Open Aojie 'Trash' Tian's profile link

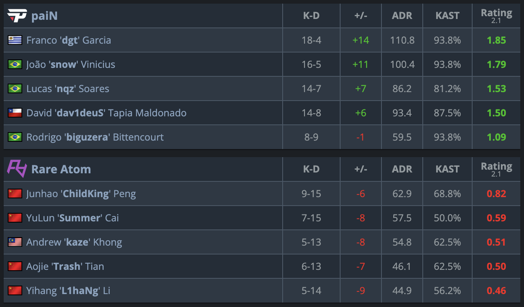pos(65,266)
